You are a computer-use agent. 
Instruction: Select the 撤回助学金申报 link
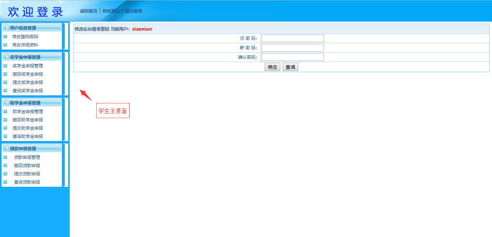coord(28,120)
